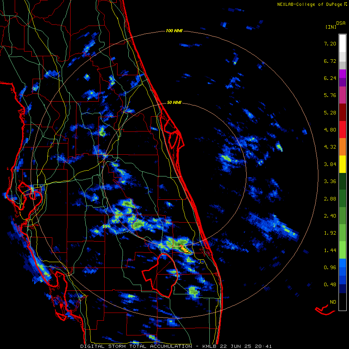
Task: Select the 1.44 legend value
Action: point(330,251)
